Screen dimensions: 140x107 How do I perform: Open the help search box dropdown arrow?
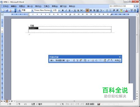click(134, 6)
